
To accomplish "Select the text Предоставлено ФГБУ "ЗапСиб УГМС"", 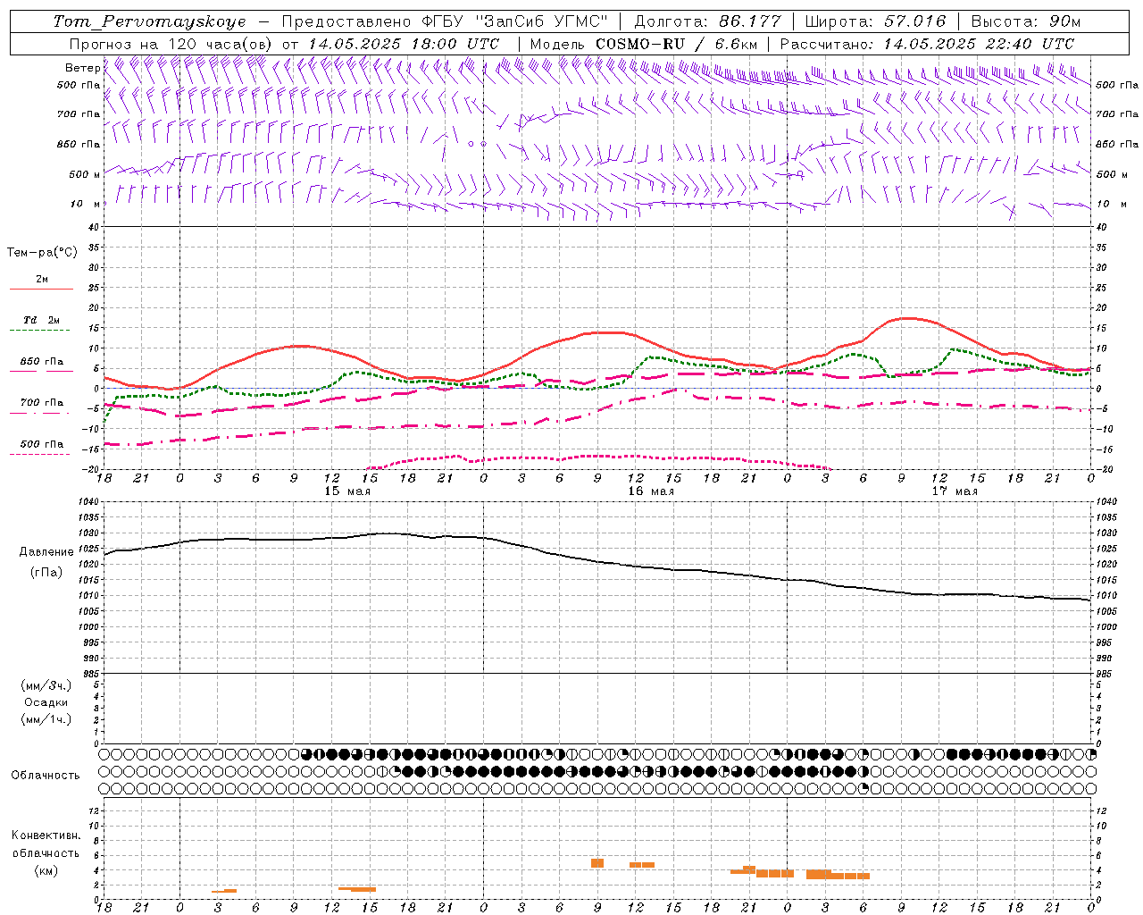I will (x=445, y=21).
